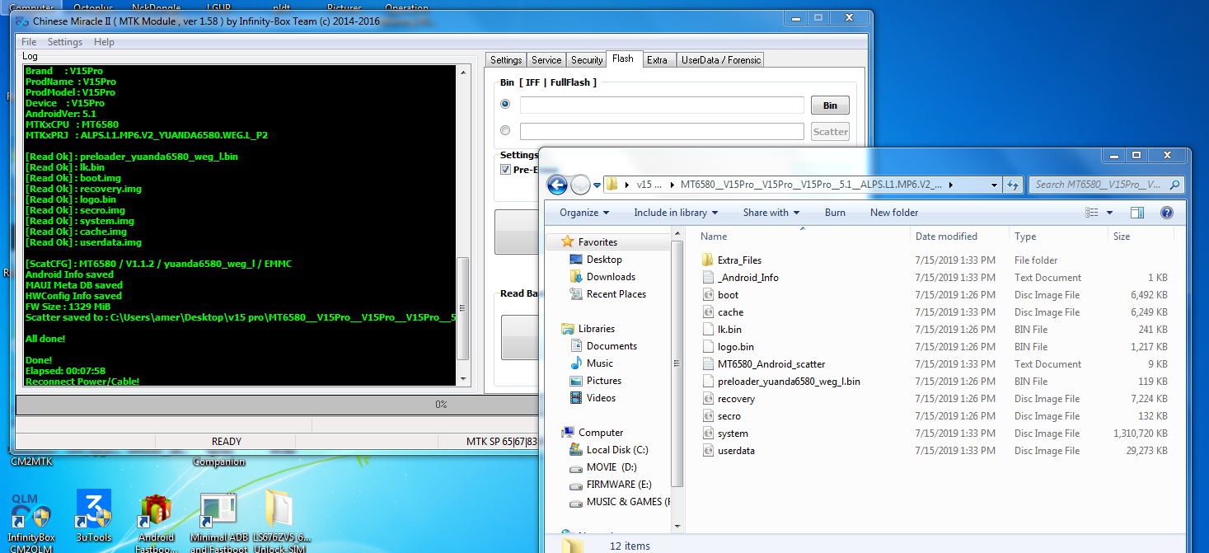Viewport: 1209px width, 553px height.
Task: Select the logo.bin file
Action: pos(735,347)
